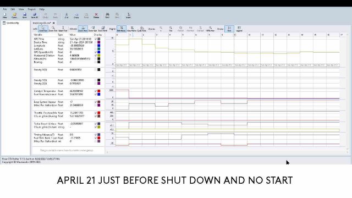Viewport: 352px width, 198px height.
Task: Select the Zoom Tool magnifier icon
Action: point(53,29)
